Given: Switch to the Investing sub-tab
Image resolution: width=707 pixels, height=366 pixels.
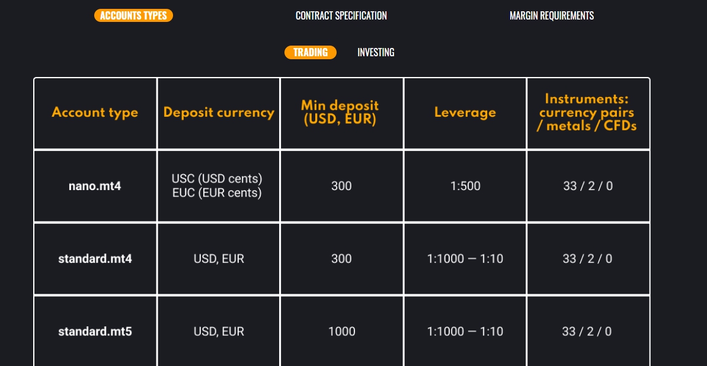Looking at the screenshot, I should [376, 52].
